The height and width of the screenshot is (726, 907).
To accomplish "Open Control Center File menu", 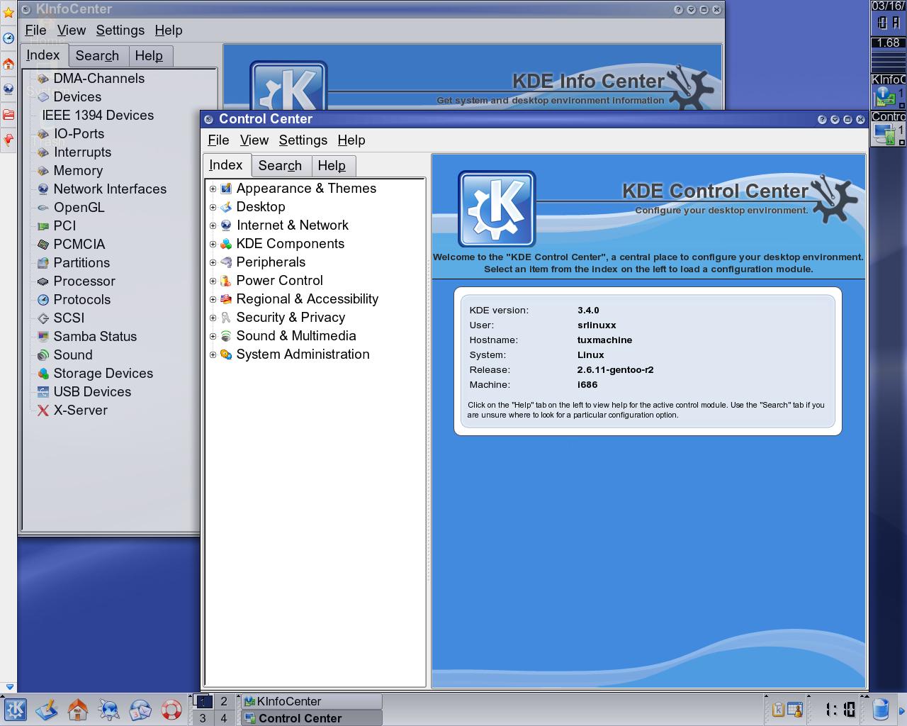I will click(218, 140).
